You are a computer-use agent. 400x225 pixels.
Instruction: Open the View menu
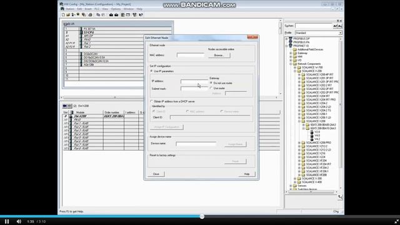click(105, 9)
